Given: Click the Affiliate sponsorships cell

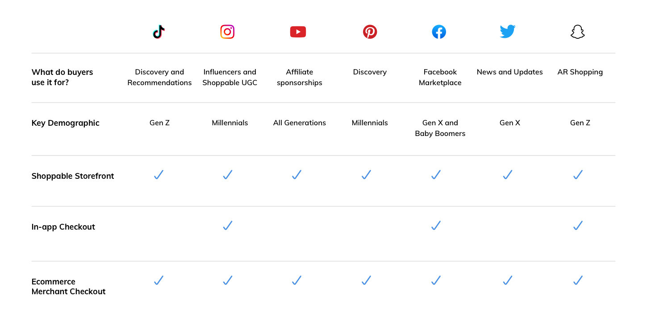Looking at the screenshot, I should click(x=299, y=77).
